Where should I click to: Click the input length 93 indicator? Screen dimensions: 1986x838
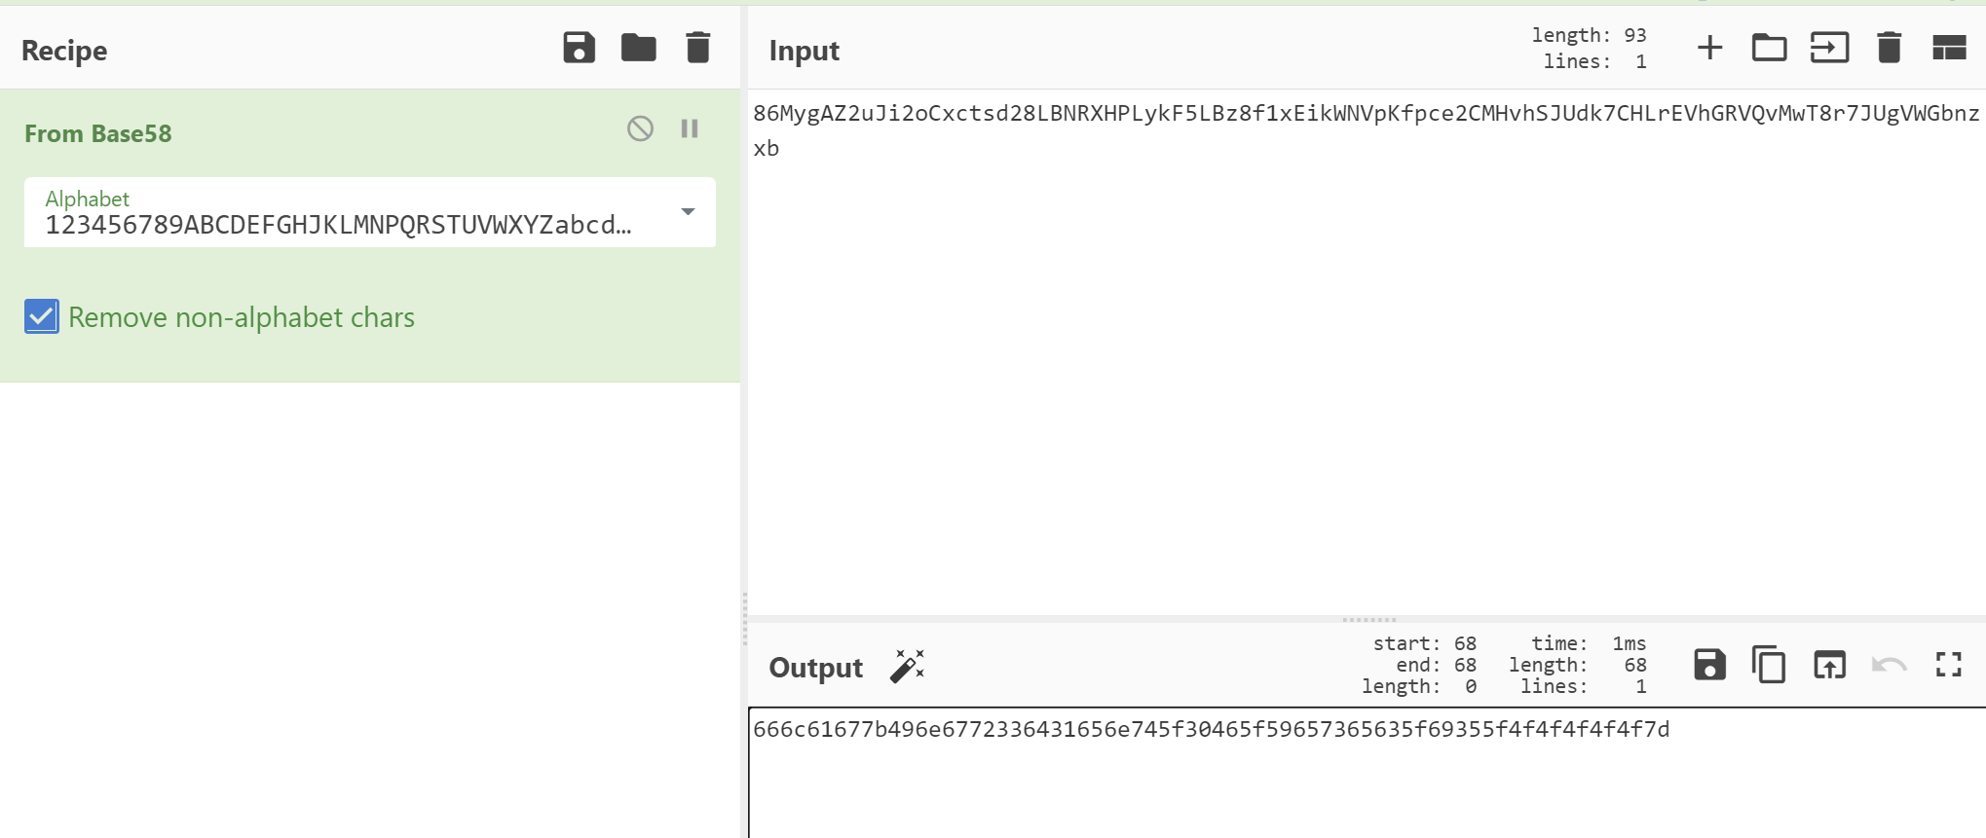(x=1589, y=35)
